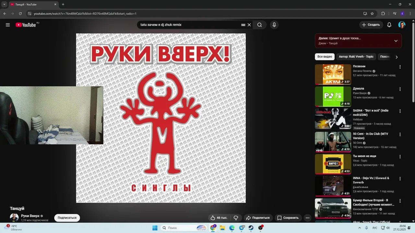Image resolution: width=415 pixels, height=233 pixels.
Task: Select the 'Похожие' chip
Action: pos(385,57)
